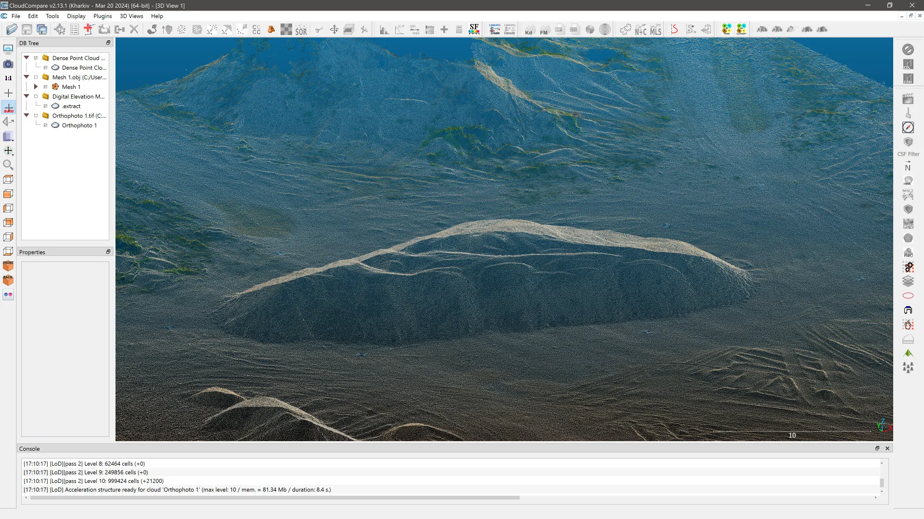Collapse the Mesh 1.obj folder
The image size is (924, 519).
point(26,77)
